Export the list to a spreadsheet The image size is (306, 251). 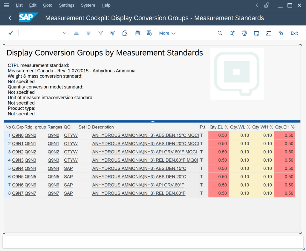[x=125, y=33]
